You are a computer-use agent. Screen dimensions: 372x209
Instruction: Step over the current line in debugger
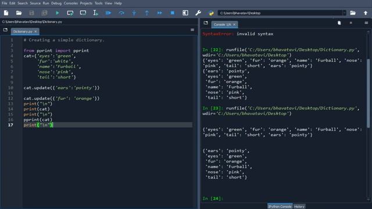121,13
